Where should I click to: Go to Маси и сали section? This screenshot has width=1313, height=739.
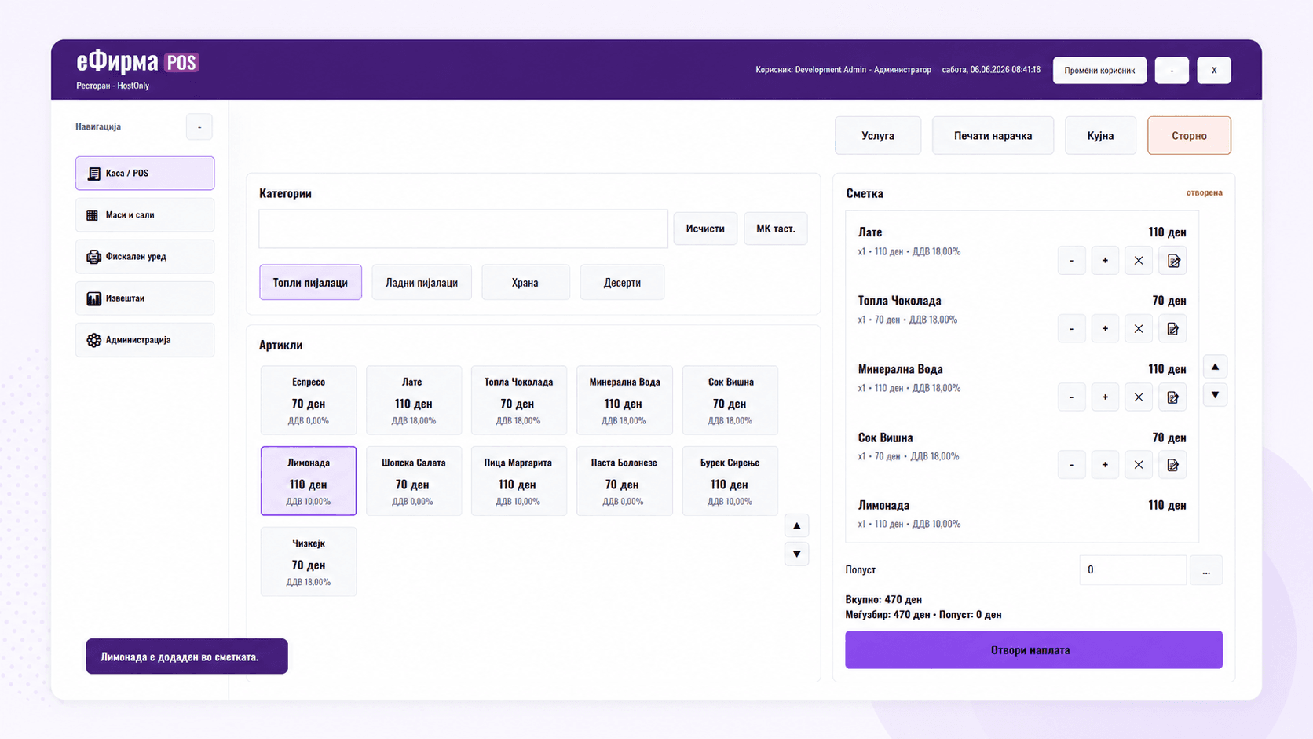(144, 214)
